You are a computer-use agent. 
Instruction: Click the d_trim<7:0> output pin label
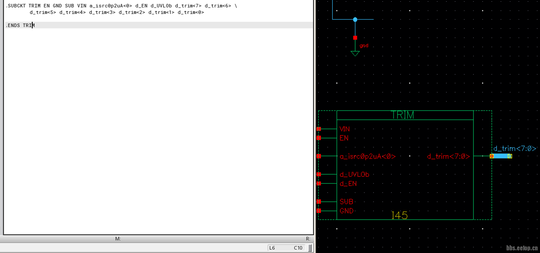tap(448, 156)
